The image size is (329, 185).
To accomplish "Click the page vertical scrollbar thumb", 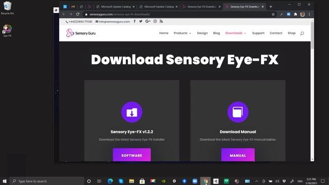I will pyautogui.click(x=312, y=35).
